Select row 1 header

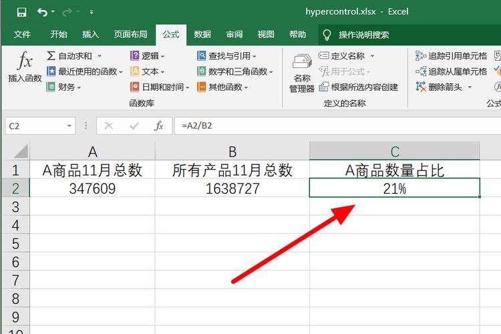[15, 170]
